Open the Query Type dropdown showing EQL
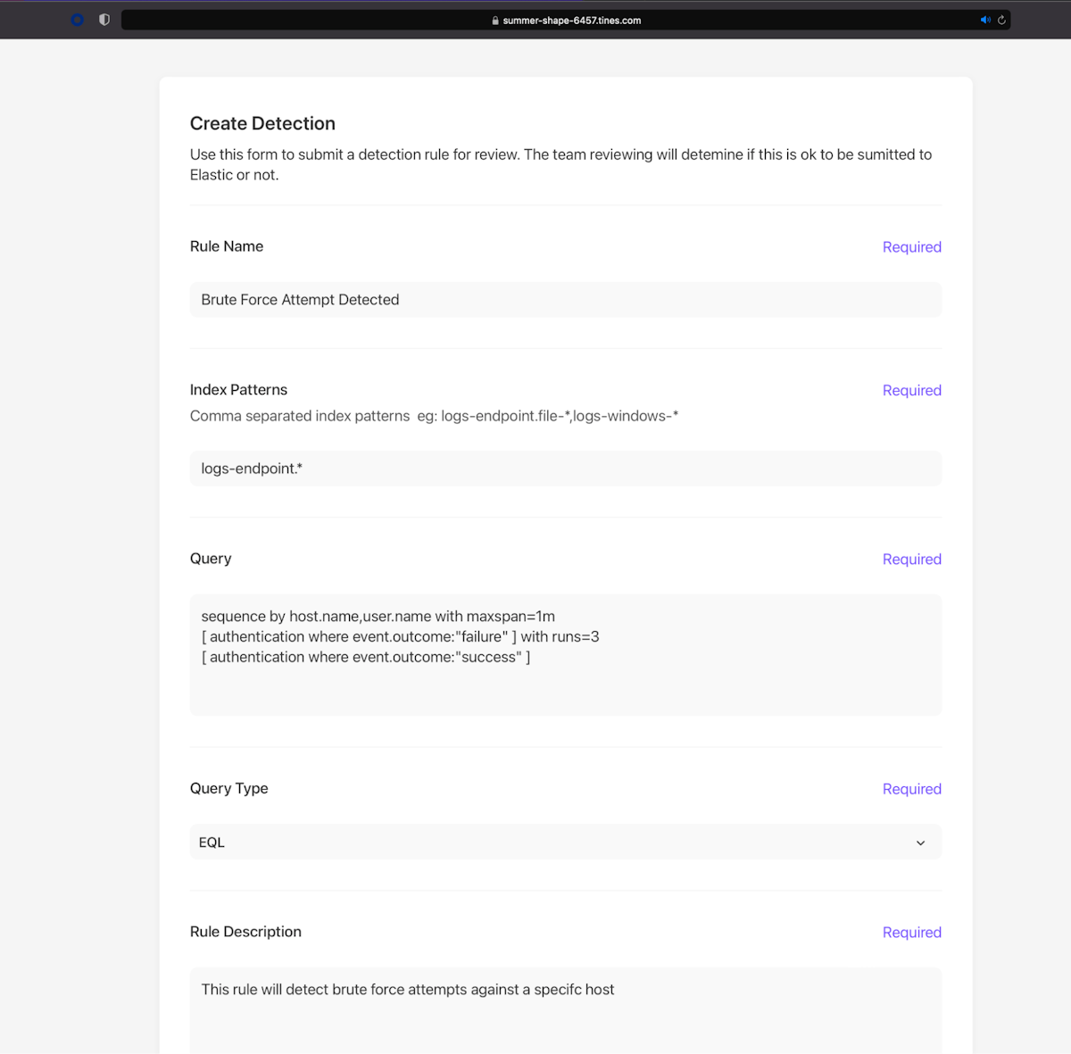 point(565,842)
